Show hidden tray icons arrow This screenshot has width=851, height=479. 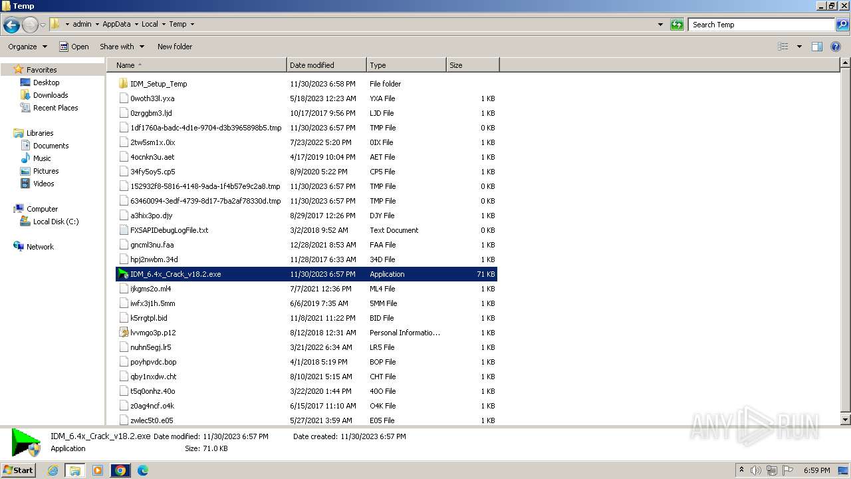point(742,470)
